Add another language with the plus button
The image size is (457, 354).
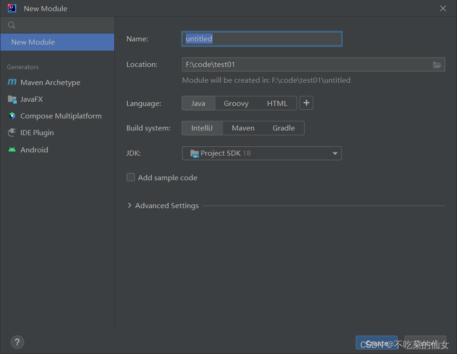tap(307, 103)
